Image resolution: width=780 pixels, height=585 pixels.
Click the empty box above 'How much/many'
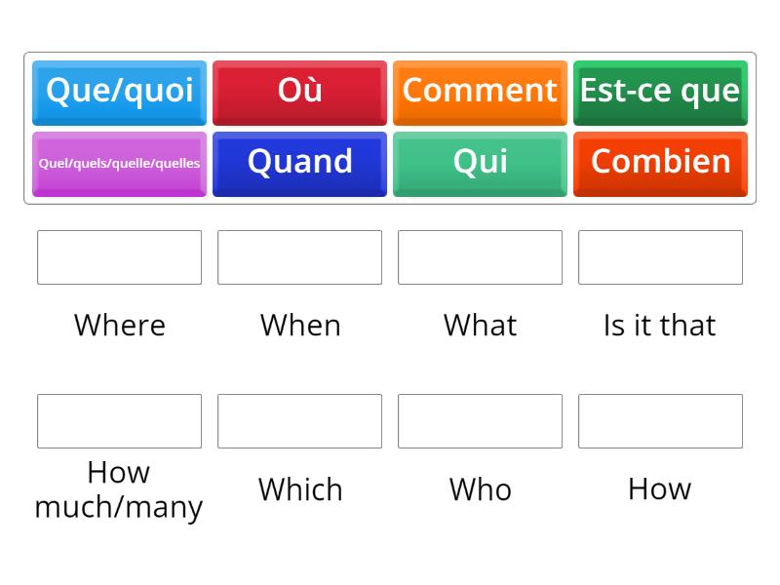coord(119,421)
